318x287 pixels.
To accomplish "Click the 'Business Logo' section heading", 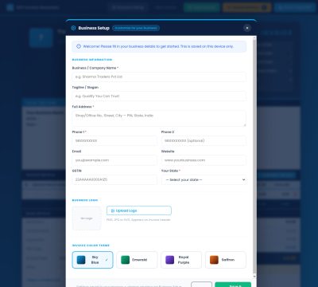I will click(x=85, y=200).
